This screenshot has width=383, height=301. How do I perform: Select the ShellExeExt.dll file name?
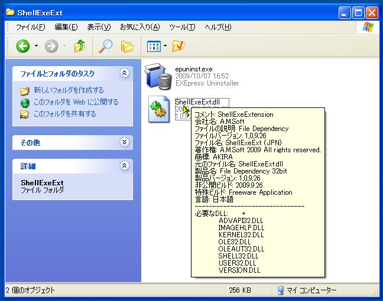coord(197,102)
